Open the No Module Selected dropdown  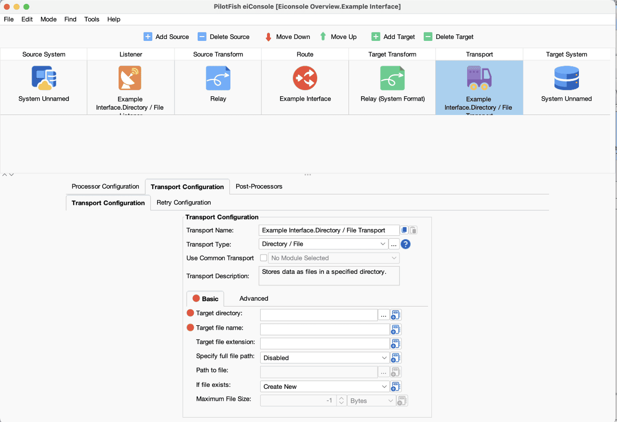[334, 258]
